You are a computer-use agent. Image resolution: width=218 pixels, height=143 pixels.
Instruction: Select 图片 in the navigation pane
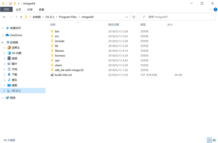click(14, 64)
